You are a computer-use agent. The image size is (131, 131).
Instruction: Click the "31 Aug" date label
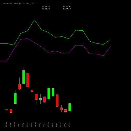click(19, 124)
